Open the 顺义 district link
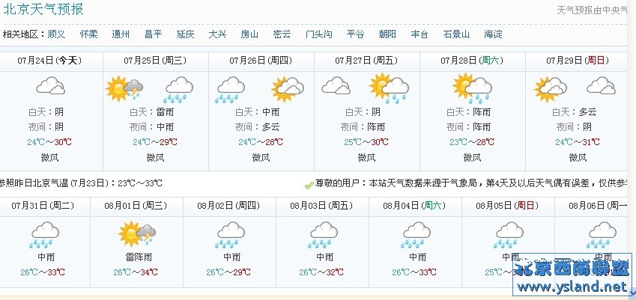Viewport: 636px width, 300px height. tap(56, 34)
